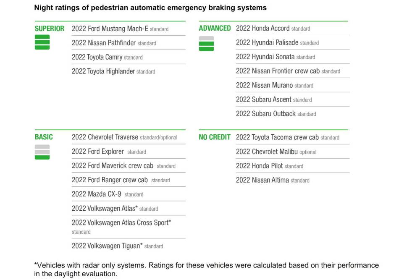Screen dimensions: 420x280
Task: Click the 2022 Subaru Outback entry
Action: coord(266,114)
